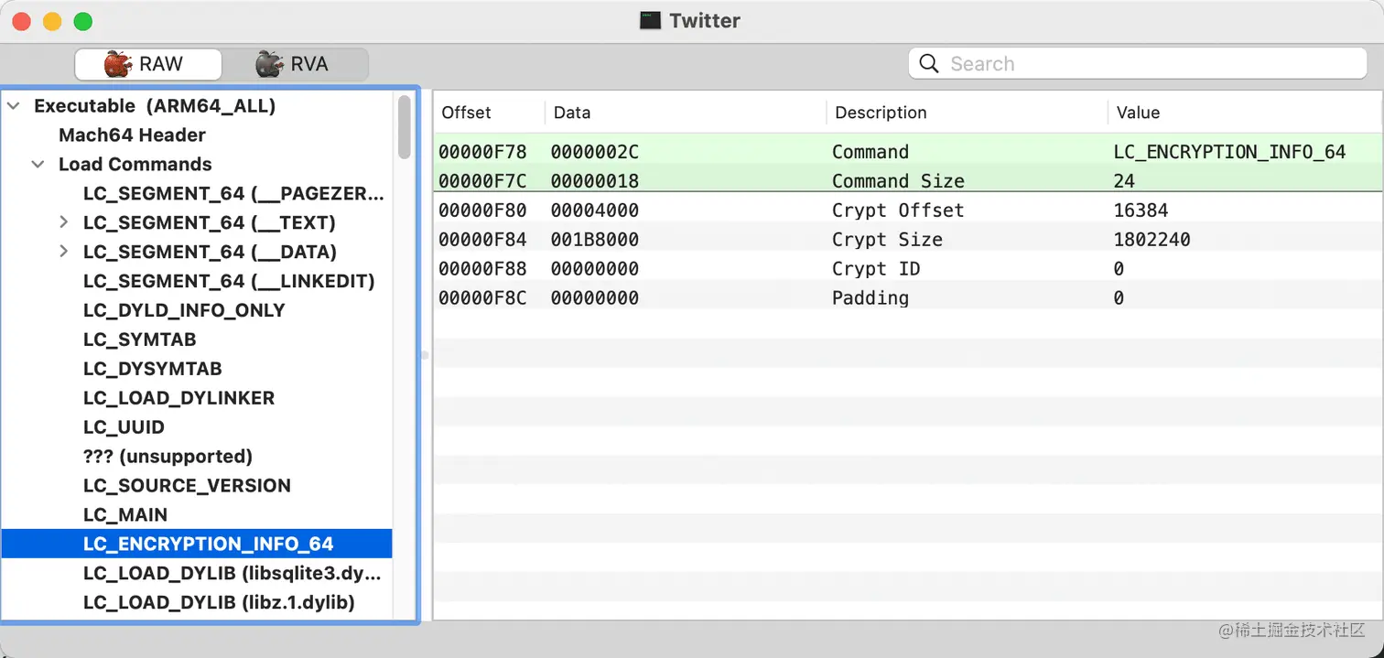Select Mach64 Header in tree
The height and width of the screenshot is (658, 1384).
(x=198, y=135)
